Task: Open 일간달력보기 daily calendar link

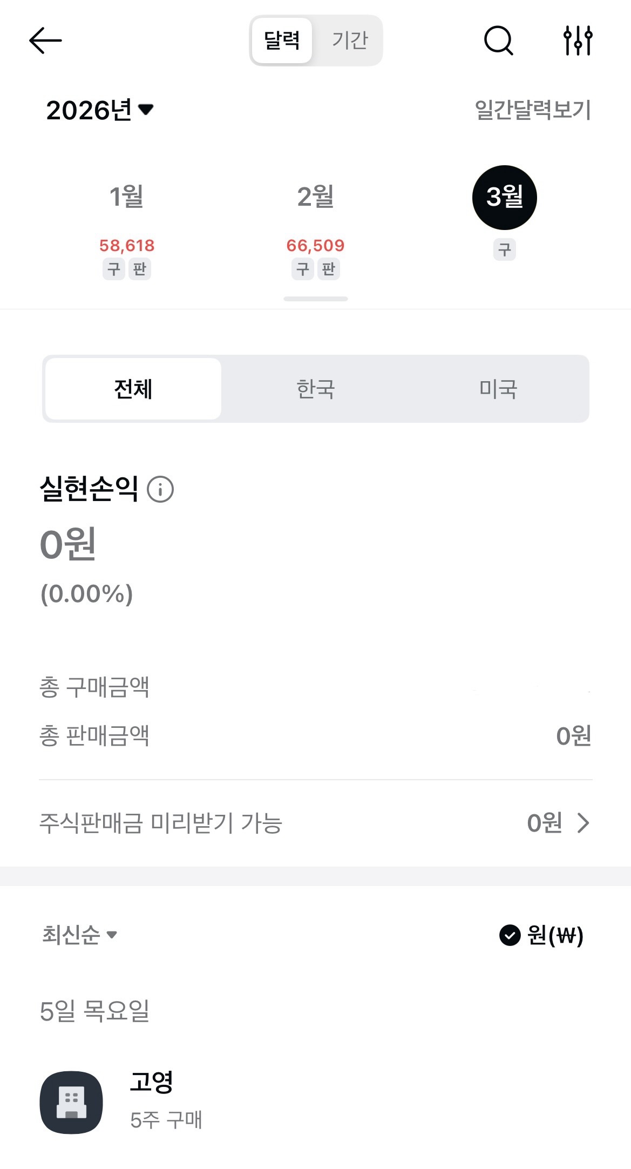Action: (533, 110)
